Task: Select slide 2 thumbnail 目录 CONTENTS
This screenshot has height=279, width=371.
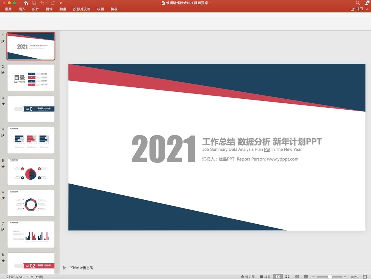Action: click(x=31, y=78)
